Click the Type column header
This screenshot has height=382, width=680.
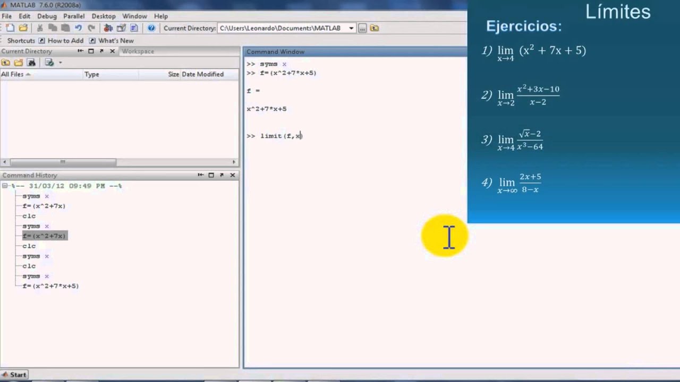110,74
